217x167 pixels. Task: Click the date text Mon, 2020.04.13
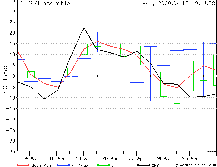tap(165, 3)
